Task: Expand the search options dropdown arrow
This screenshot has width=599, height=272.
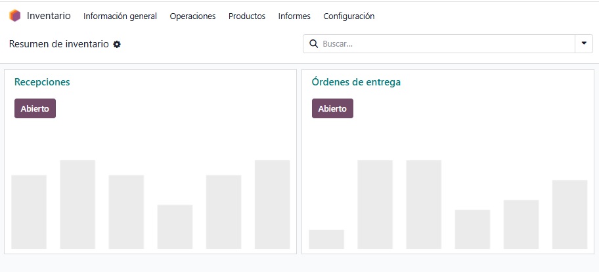Action: (584, 43)
